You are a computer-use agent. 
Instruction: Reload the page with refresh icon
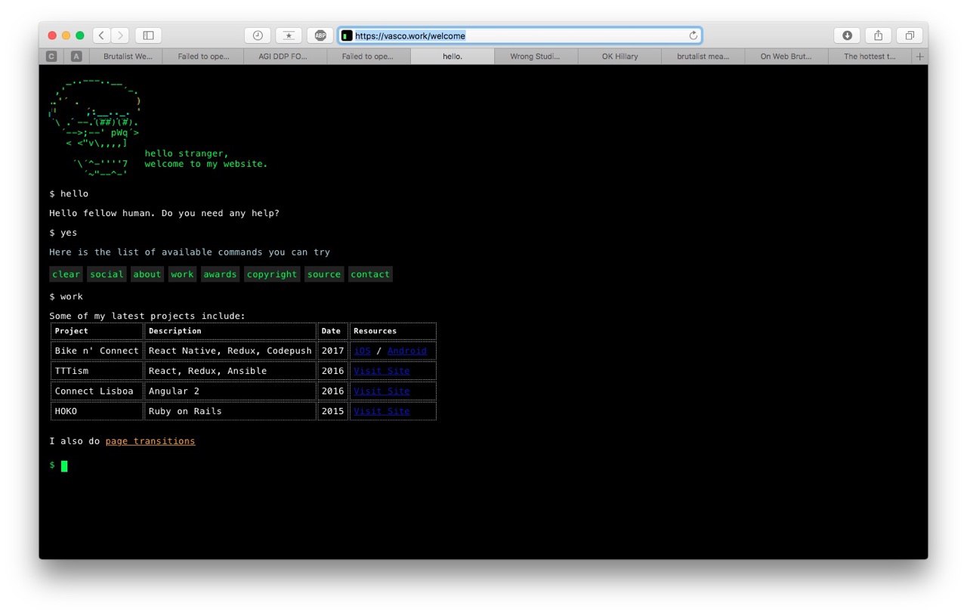click(x=693, y=36)
